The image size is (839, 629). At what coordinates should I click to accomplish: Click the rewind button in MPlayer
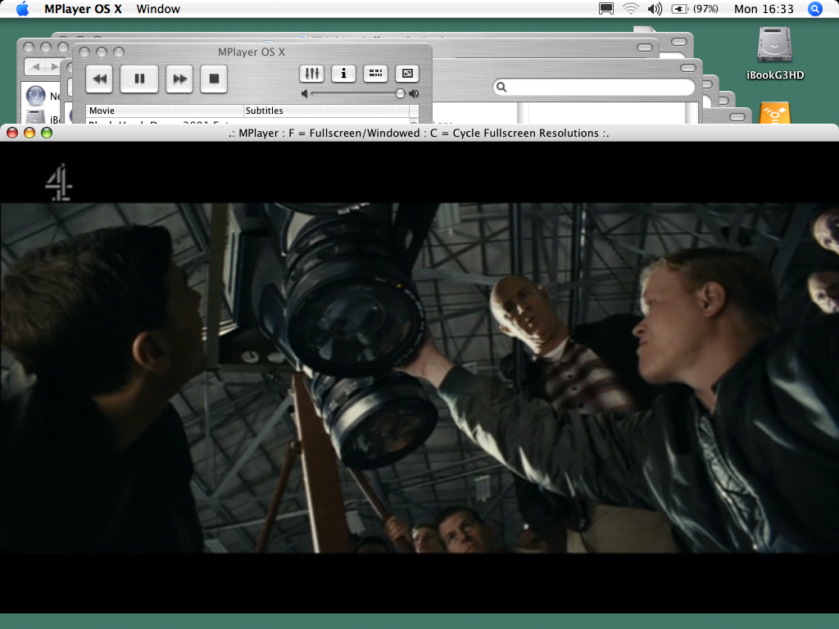coord(100,79)
